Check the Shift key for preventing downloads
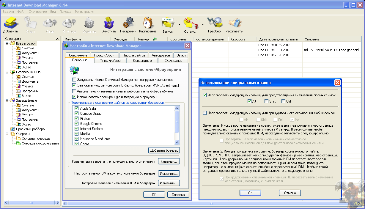 [266, 101]
